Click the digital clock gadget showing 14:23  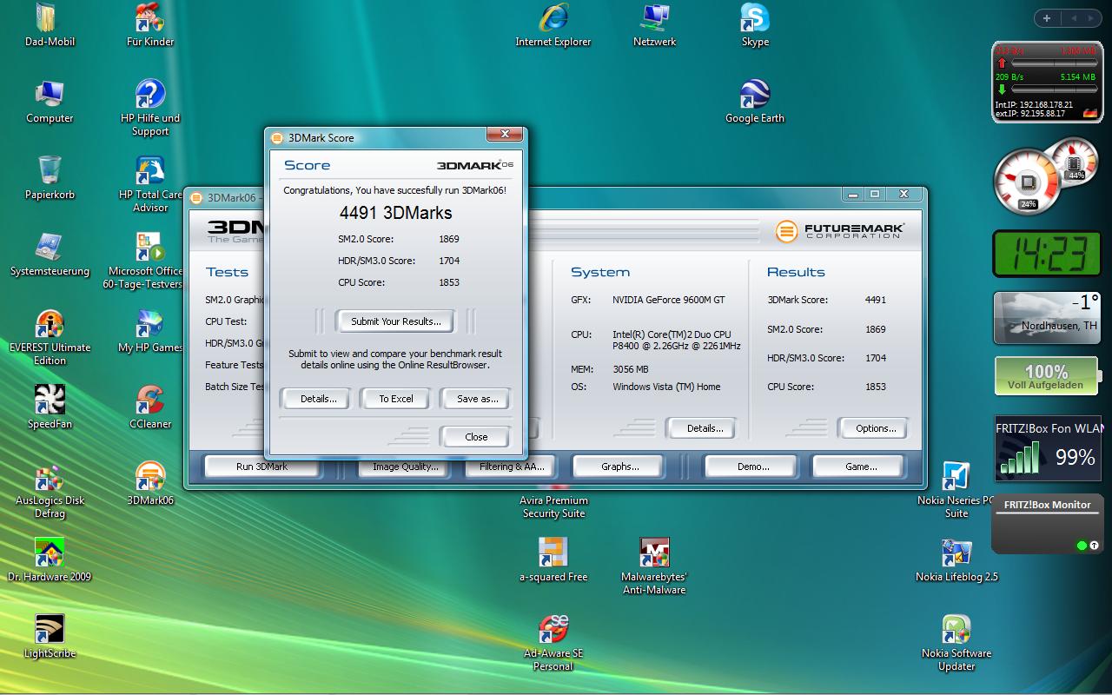coord(1047,255)
